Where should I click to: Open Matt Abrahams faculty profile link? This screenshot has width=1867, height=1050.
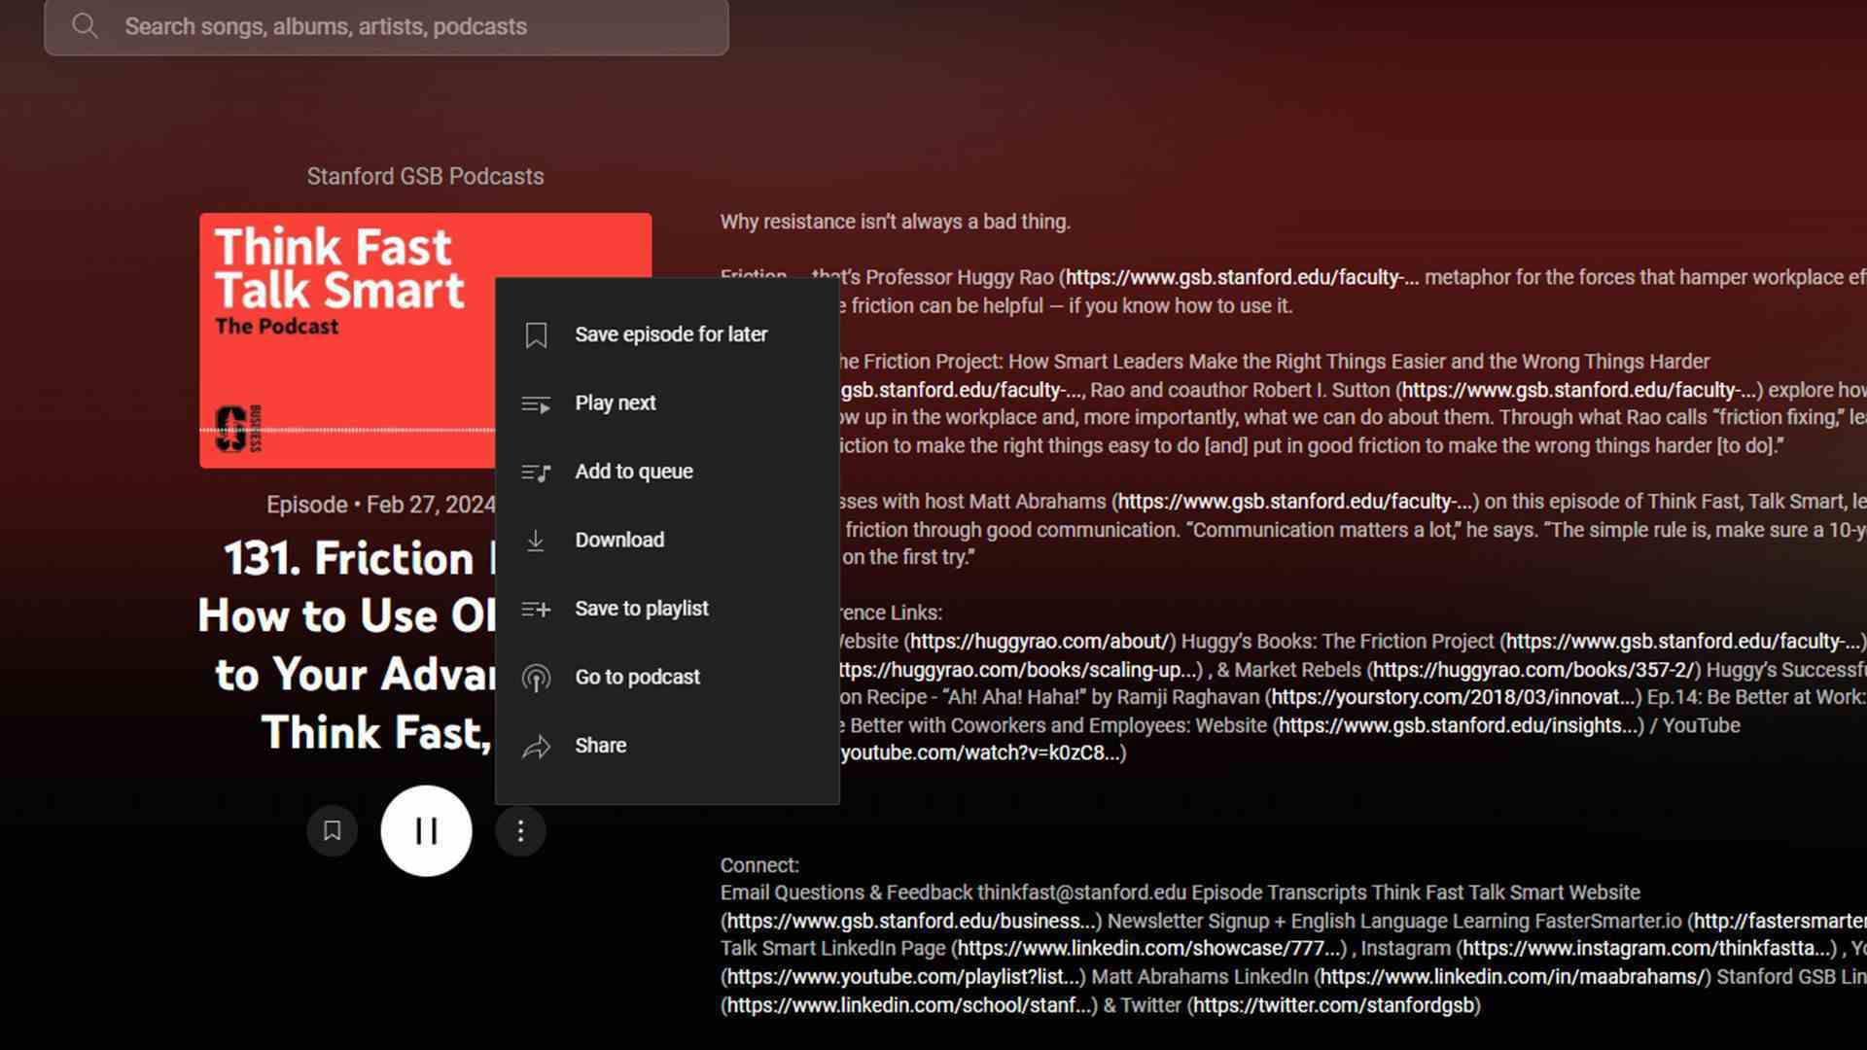pyautogui.click(x=1294, y=502)
